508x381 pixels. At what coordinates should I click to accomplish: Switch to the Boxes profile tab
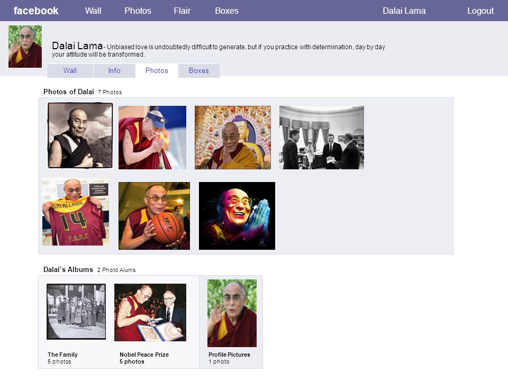199,70
